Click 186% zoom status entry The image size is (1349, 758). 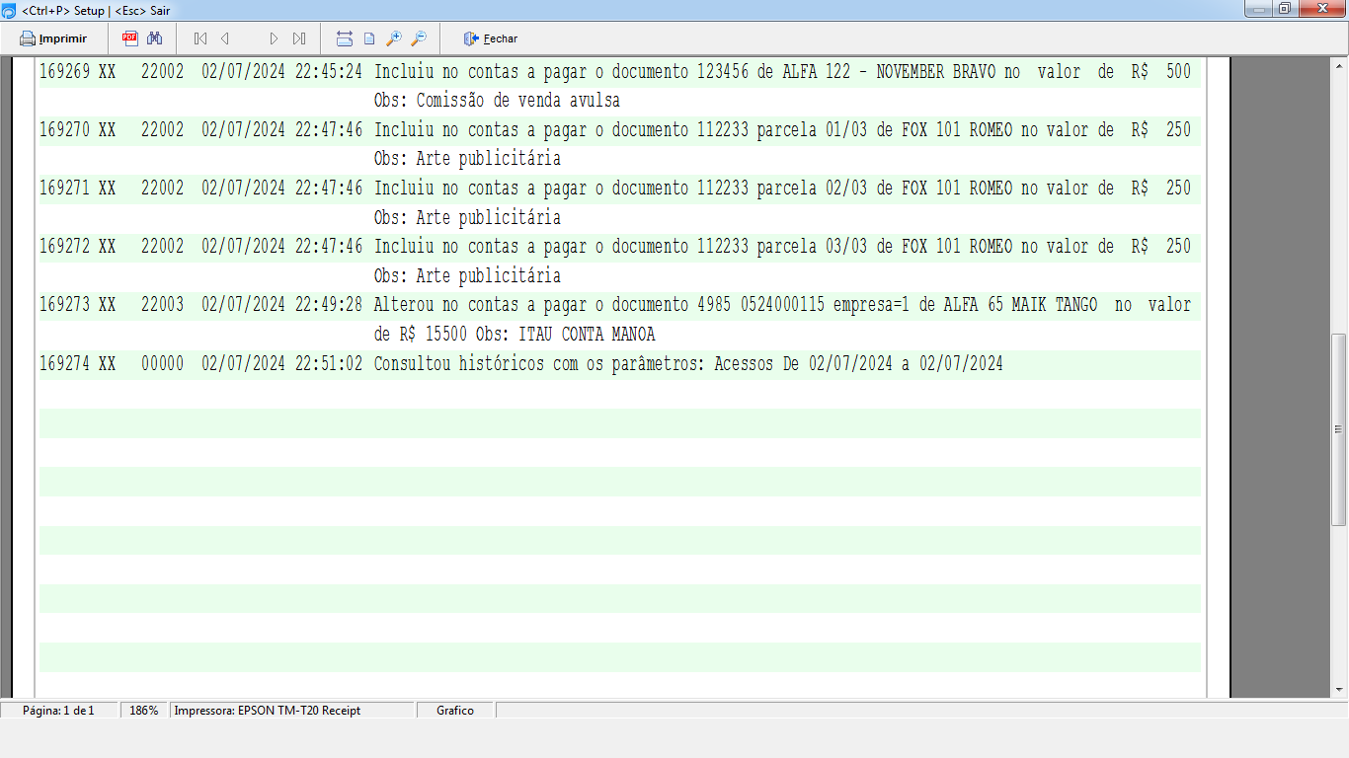pos(144,711)
